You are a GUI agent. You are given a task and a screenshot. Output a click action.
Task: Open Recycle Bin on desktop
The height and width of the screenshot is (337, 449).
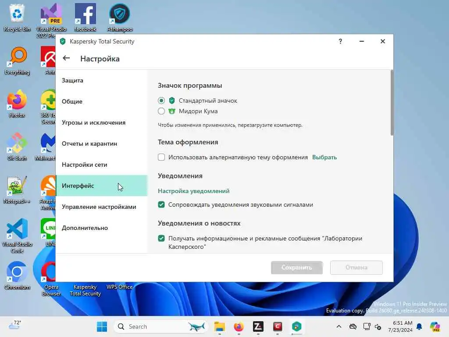coord(17,18)
